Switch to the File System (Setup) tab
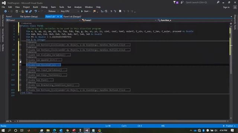 (x=29, y=17)
